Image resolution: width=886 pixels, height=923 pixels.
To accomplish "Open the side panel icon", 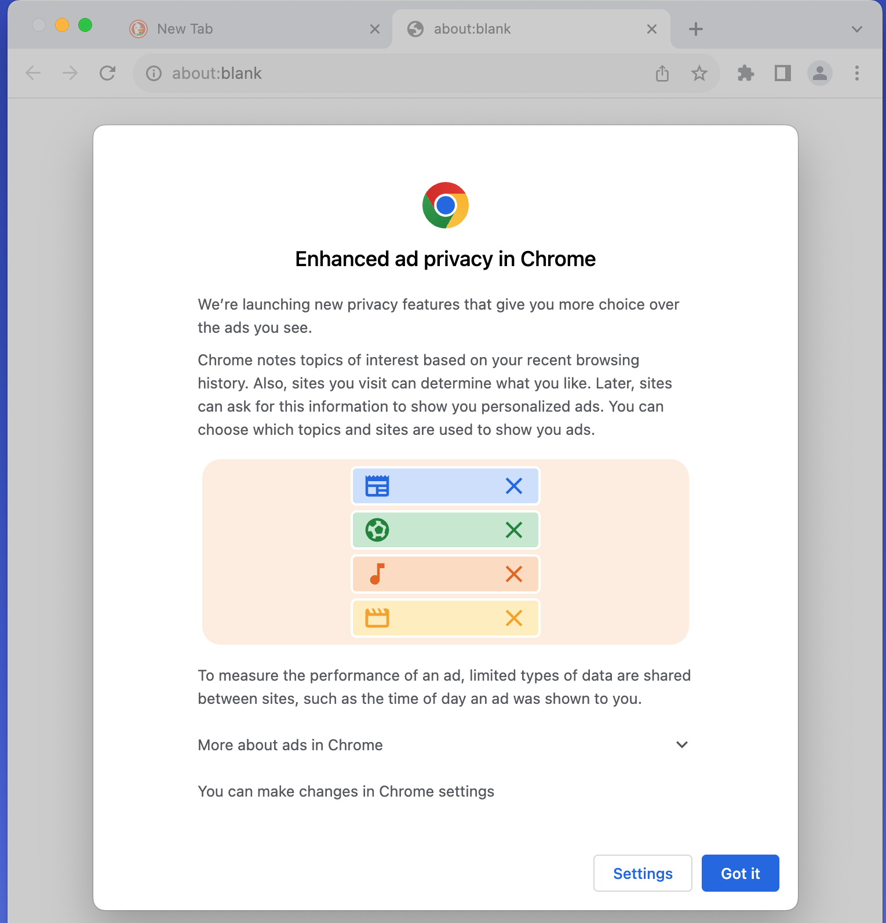I will pyautogui.click(x=783, y=73).
